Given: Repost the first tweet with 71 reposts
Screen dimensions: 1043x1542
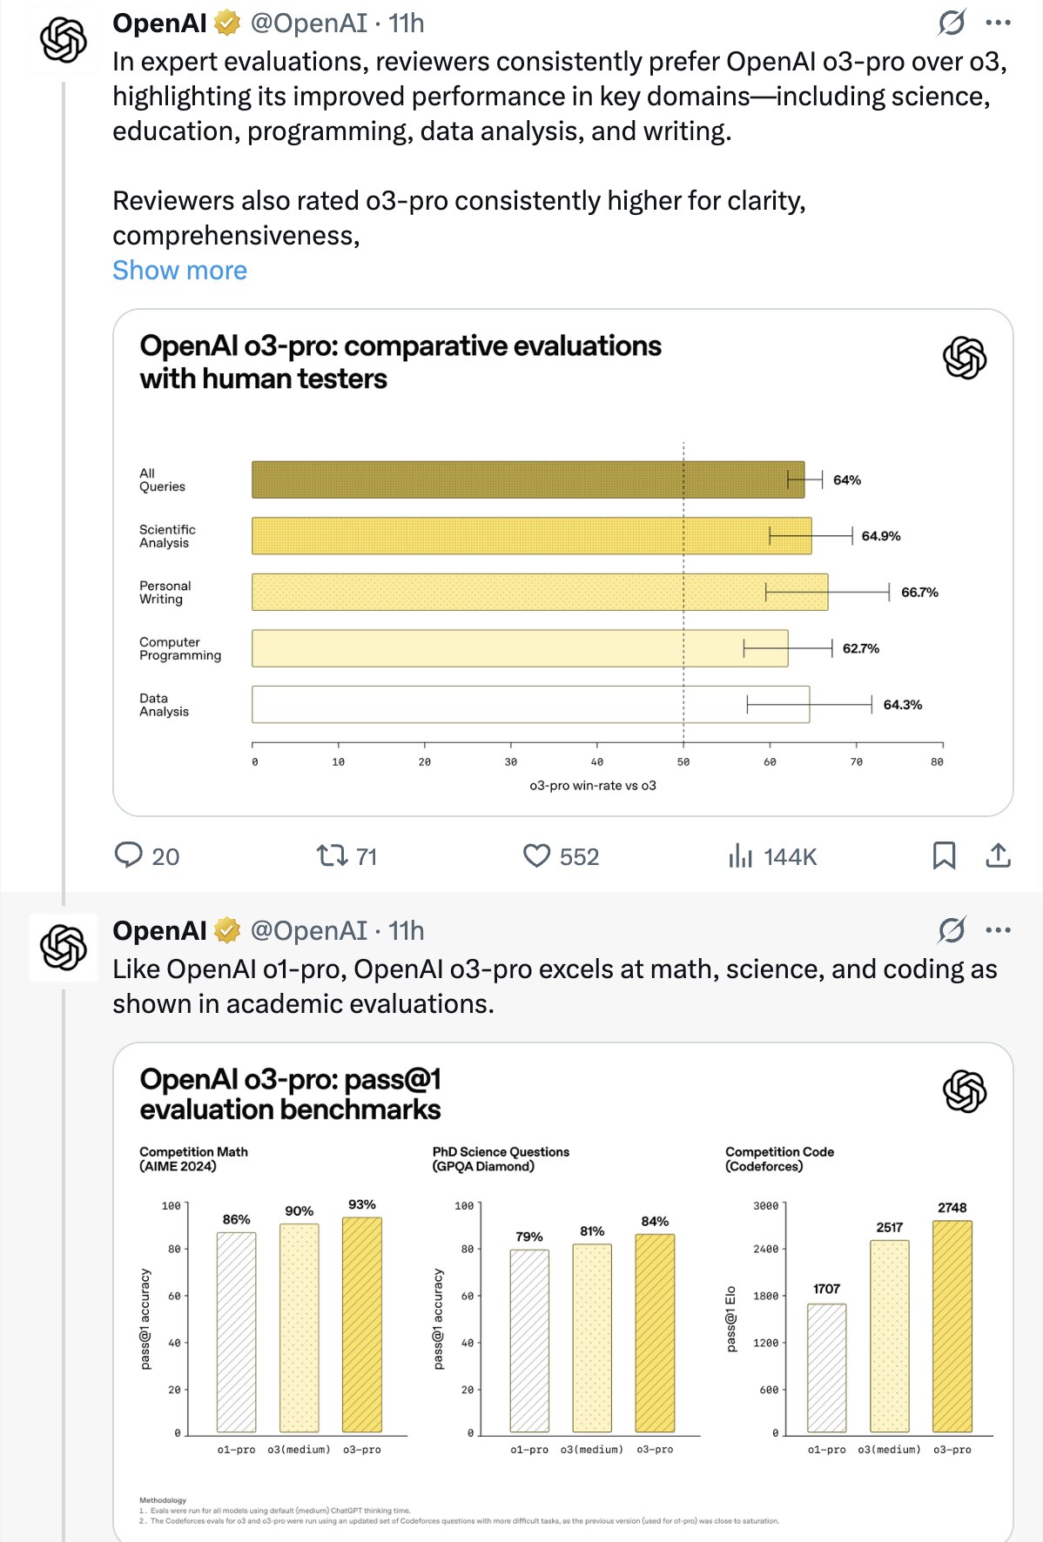Looking at the screenshot, I should click(x=332, y=856).
